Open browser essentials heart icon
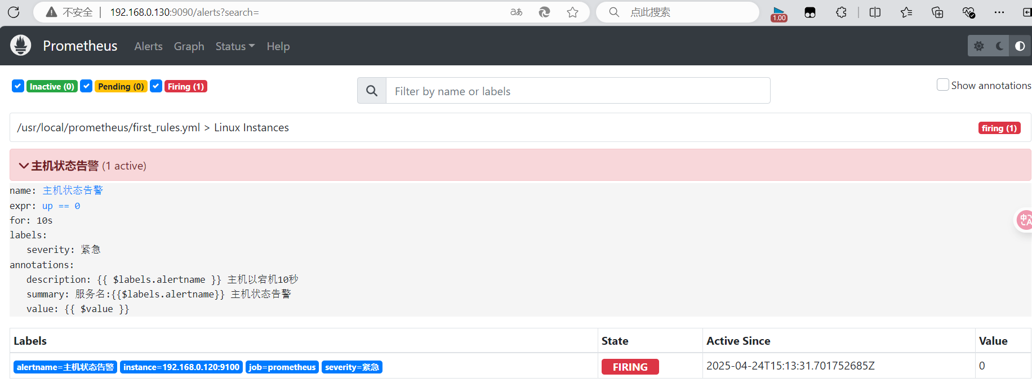The image size is (1032, 387). tap(968, 12)
